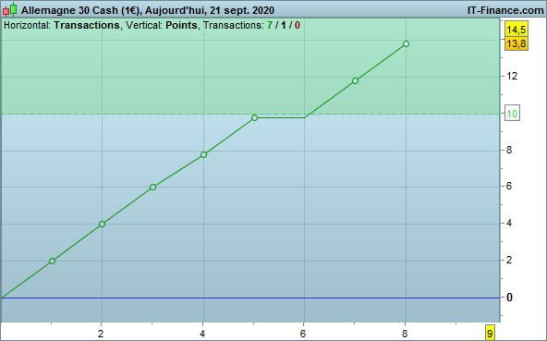This screenshot has width=547, height=341.
Task: Click the Transactions horizontal axis label
Action: pyautogui.click(x=87, y=26)
